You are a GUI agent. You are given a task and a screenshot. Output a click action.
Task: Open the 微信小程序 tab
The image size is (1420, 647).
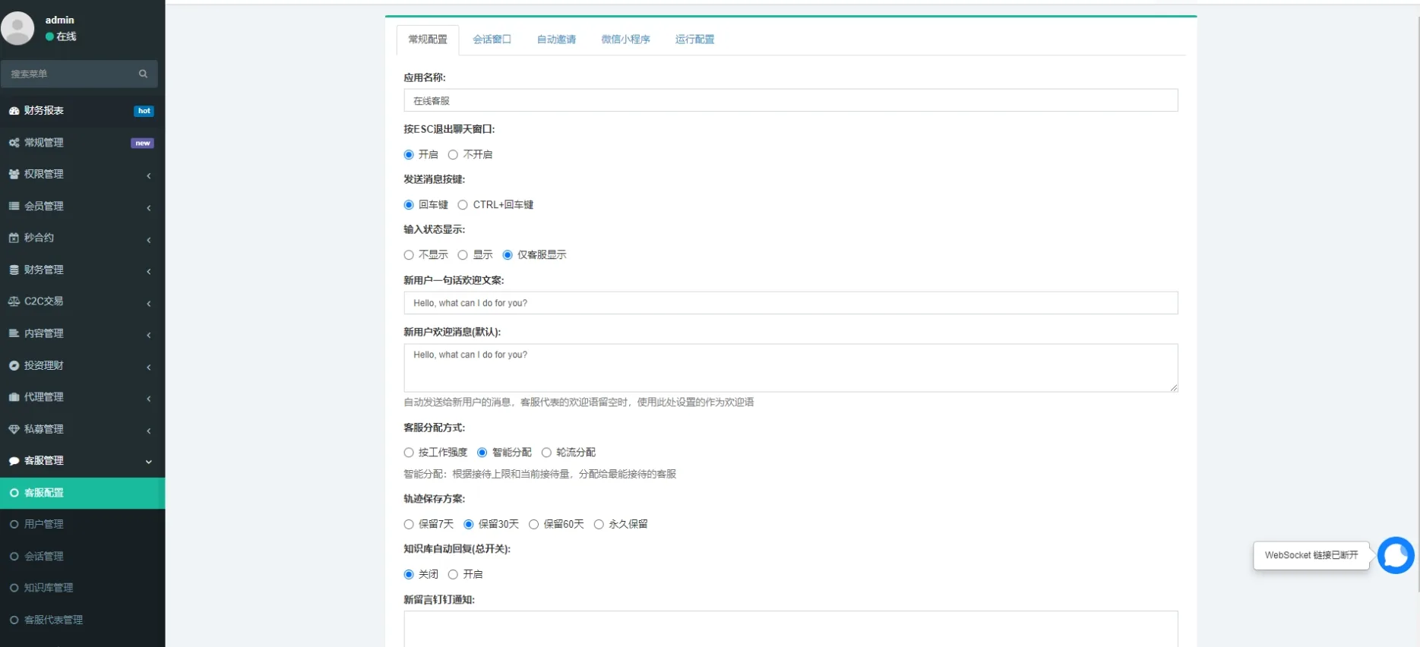[625, 39]
